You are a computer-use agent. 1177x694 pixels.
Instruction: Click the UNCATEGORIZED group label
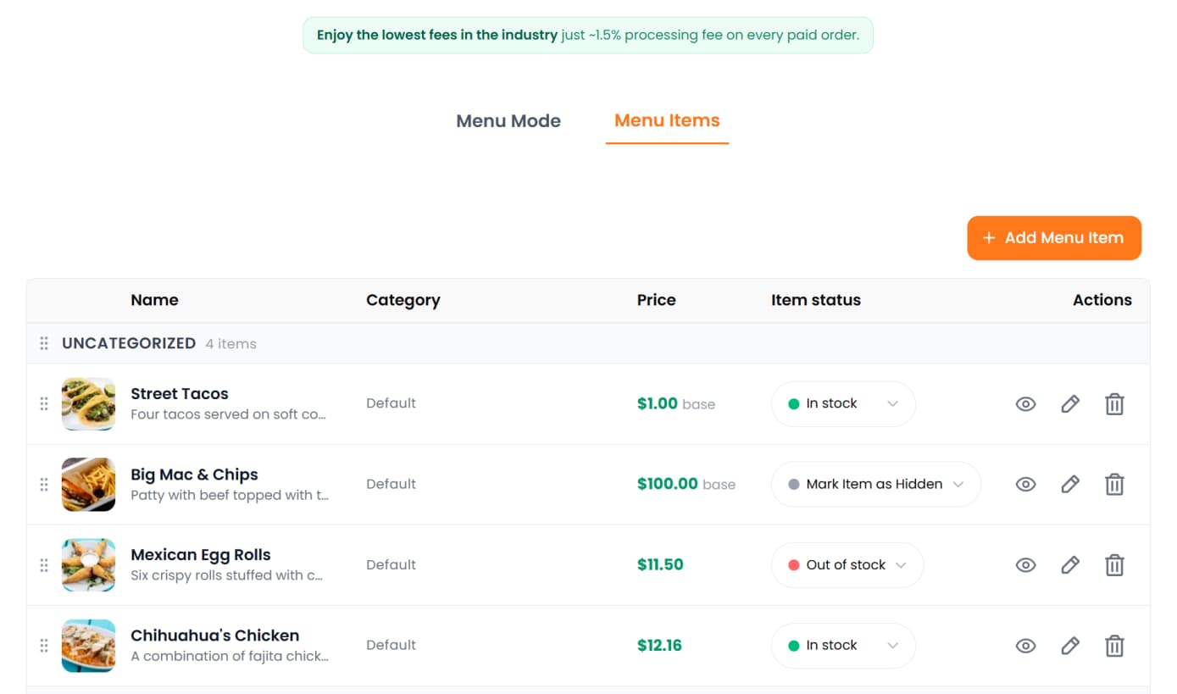tap(129, 343)
